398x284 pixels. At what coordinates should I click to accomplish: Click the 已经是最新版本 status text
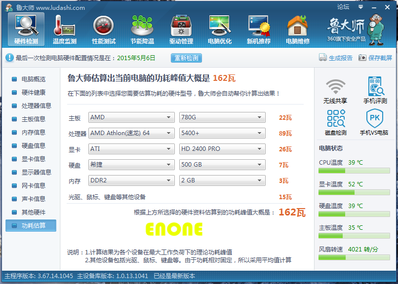[x=174, y=276]
